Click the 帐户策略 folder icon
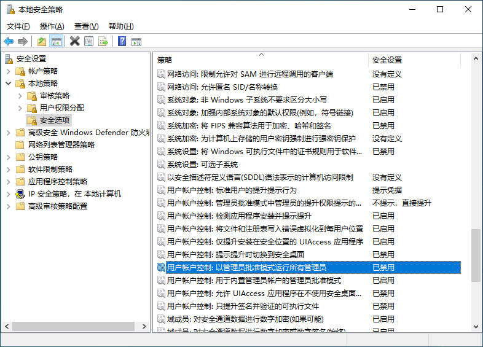 point(20,71)
